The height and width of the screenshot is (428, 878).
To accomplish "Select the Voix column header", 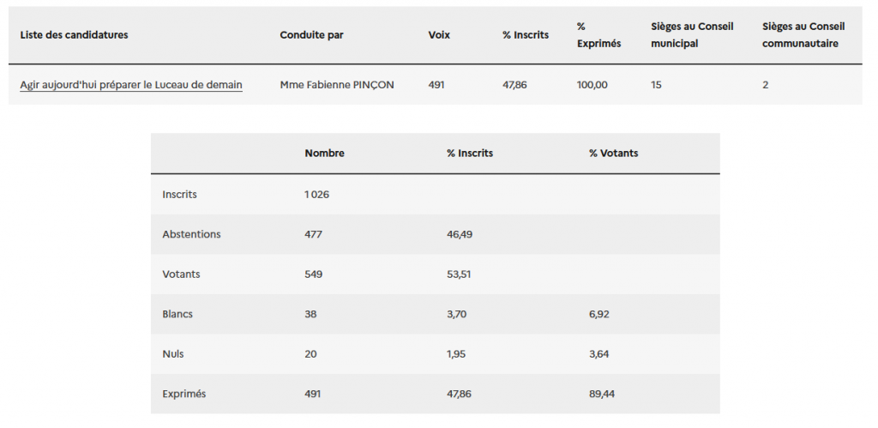I will [439, 35].
